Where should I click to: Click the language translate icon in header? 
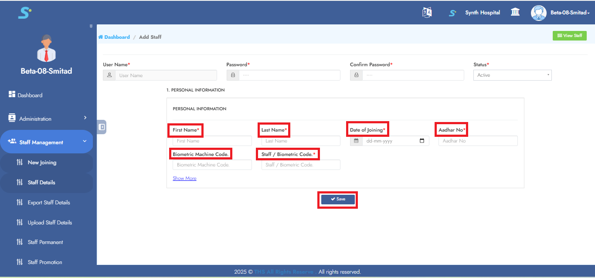pyautogui.click(x=427, y=13)
